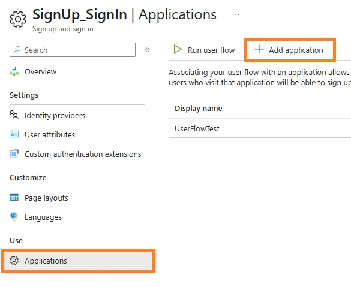Click the gear icon beside SignUp_SignIn title
This screenshot has width=351, height=287.
coord(18,19)
